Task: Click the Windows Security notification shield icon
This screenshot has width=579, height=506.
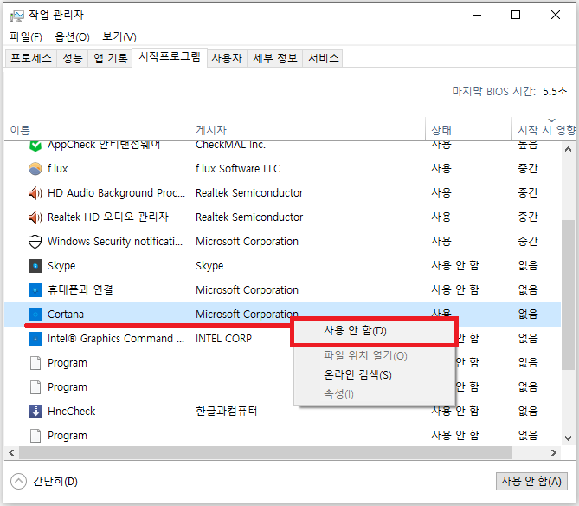Action: tap(35, 242)
